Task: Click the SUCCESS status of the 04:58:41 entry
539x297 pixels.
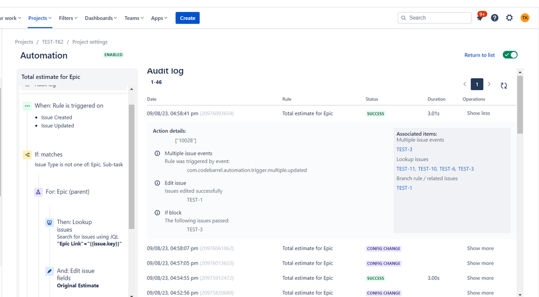Action: click(x=376, y=114)
